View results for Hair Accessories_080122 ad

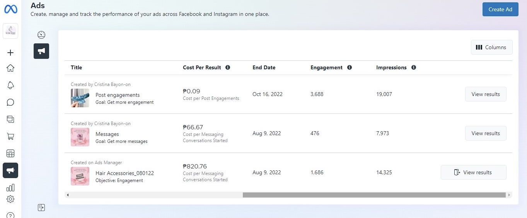tap(473, 172)
